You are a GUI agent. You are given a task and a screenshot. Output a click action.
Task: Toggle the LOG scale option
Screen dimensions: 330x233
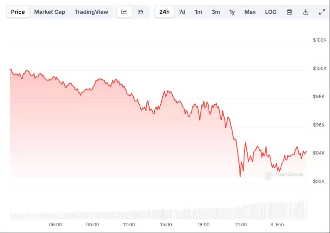[x=271, y=12]
